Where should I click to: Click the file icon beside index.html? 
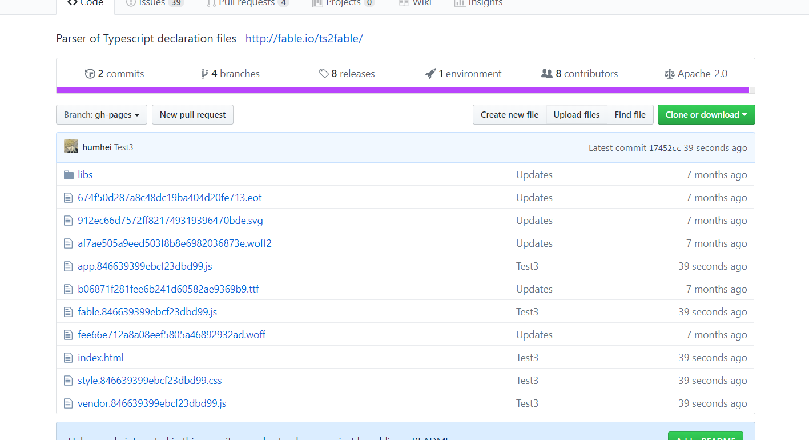(69, 357)
